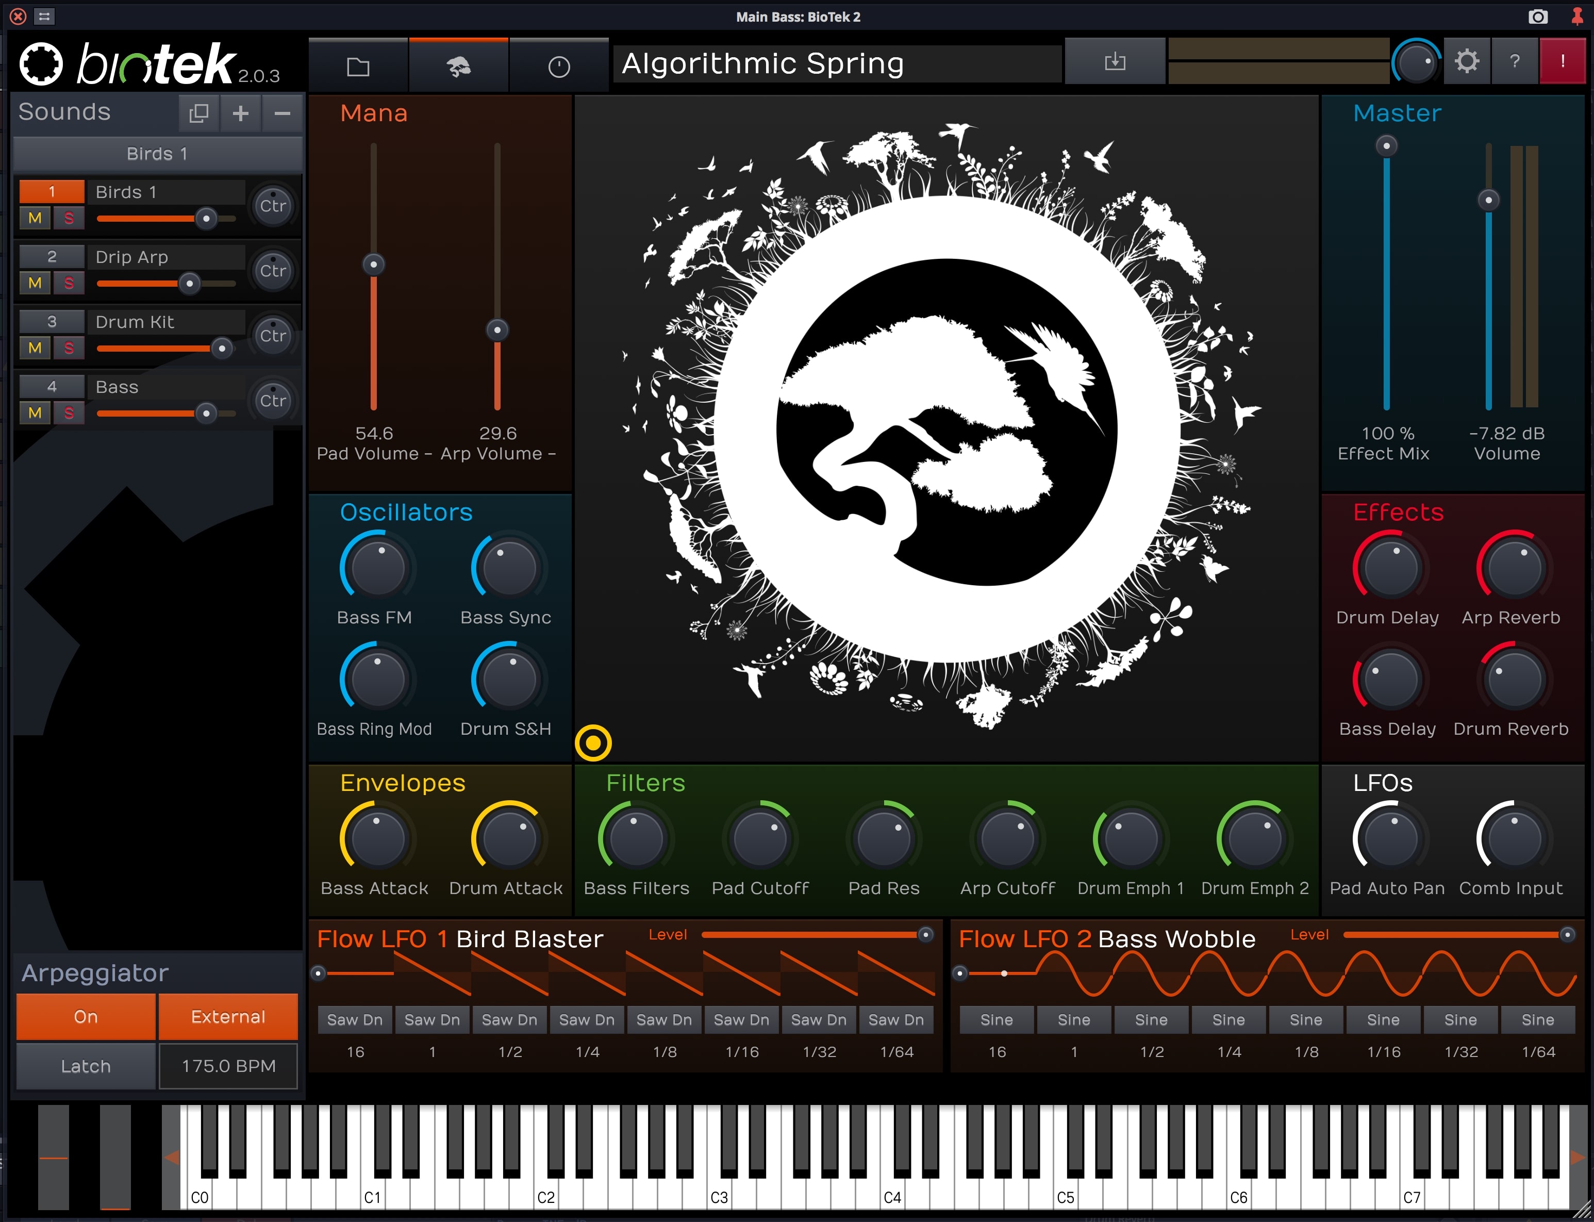Take a screenshot with camera icon
Screen dimensions: 1594x1222
[x=1537, y=16]
